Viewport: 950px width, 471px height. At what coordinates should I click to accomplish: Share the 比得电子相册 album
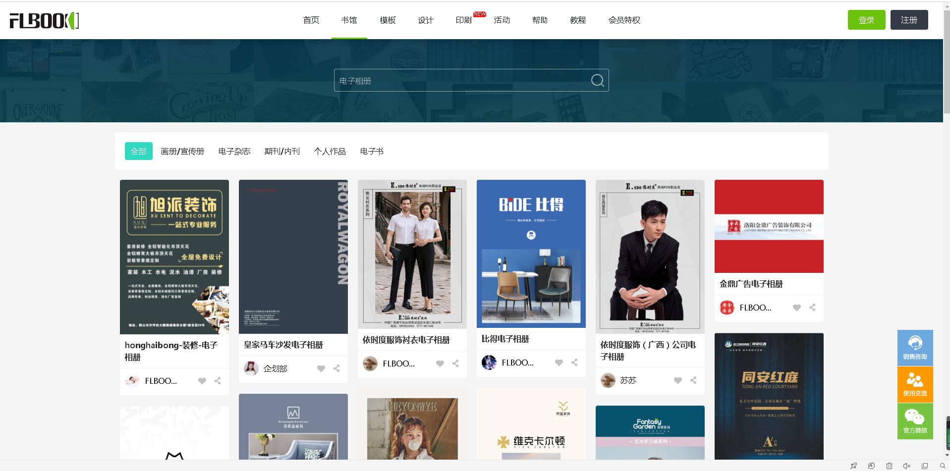pos(574,362)
